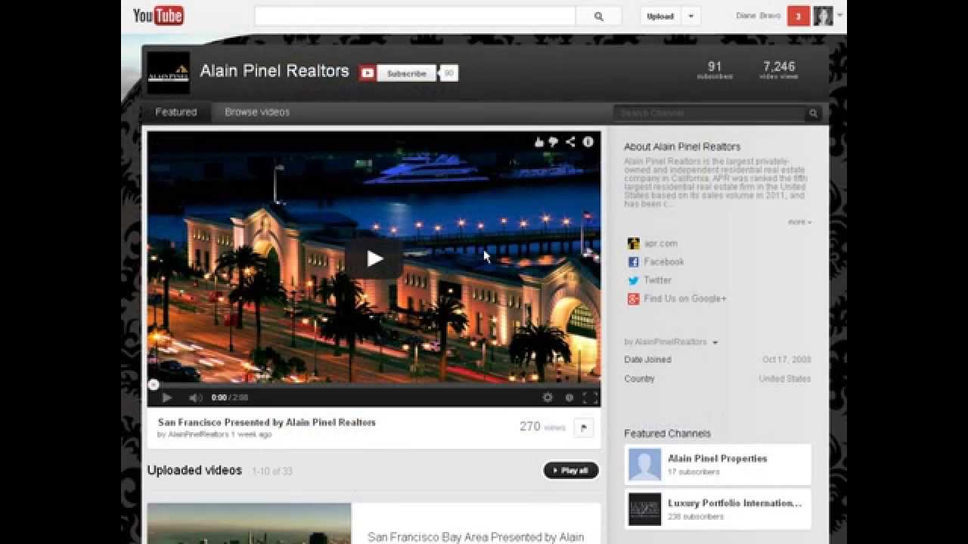Click the YouTube logo
Viewport: 968px width, 544px height.
[x=158, y=16]
